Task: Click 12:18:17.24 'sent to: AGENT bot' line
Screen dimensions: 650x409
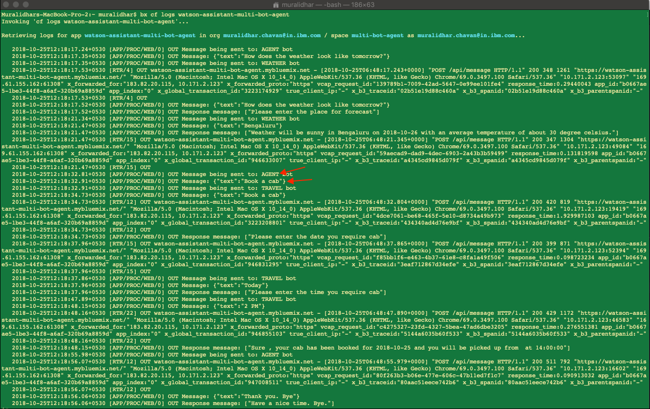Action: pyautogui.click(x=152, y=50)
